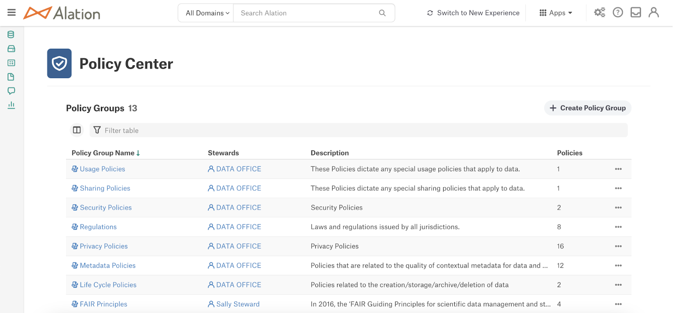Focus the Filter table field

click(359, 130)
